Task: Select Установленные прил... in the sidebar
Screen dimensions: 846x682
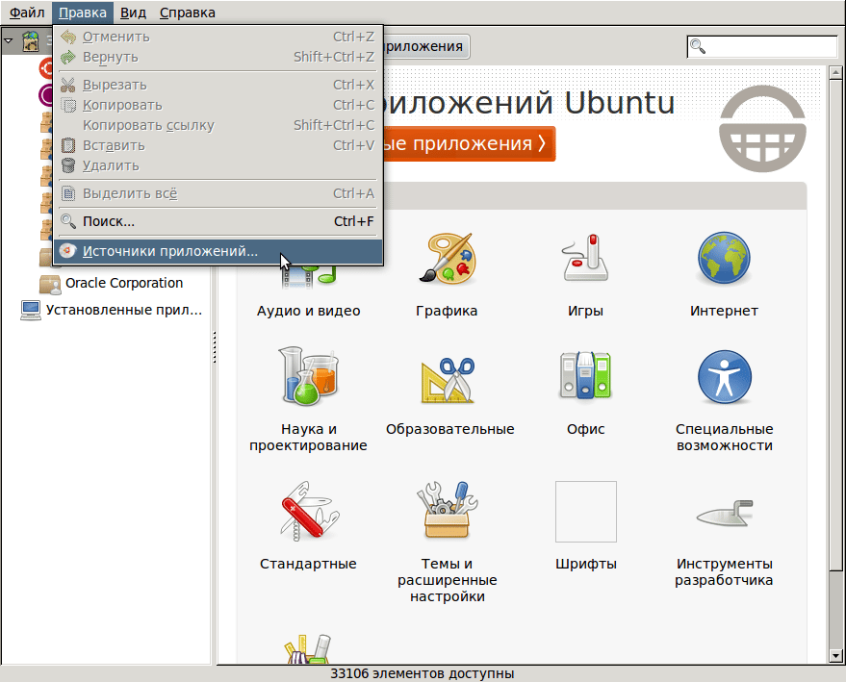Action: pos(124,310)
